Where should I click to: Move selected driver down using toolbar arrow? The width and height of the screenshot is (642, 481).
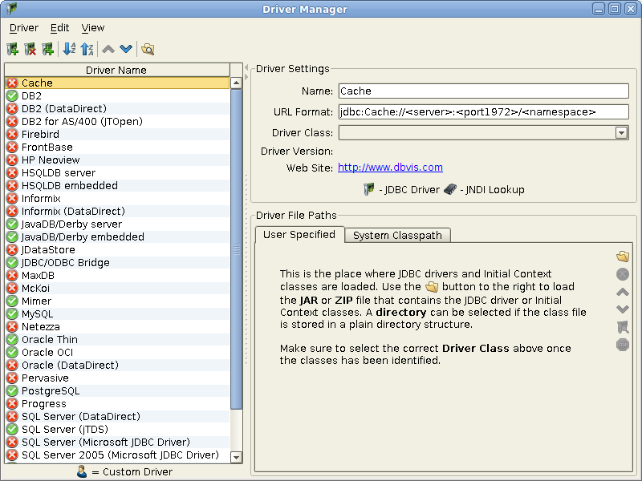pyautogui.click(x=126, y=49)
